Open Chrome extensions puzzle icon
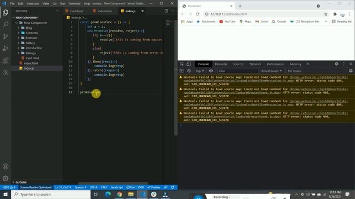The width and height of the screenshot is (355, 199). pos(335,14)
